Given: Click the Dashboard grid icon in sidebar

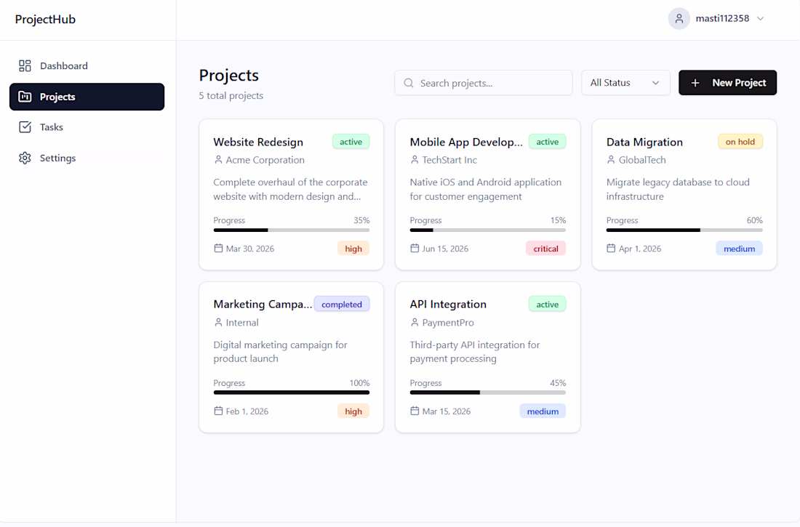Looking at the screenshot, I should point(25,66).
